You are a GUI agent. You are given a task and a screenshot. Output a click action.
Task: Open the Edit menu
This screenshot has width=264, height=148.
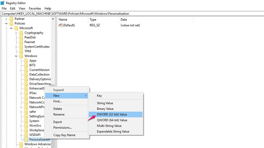tap(13, 9)
